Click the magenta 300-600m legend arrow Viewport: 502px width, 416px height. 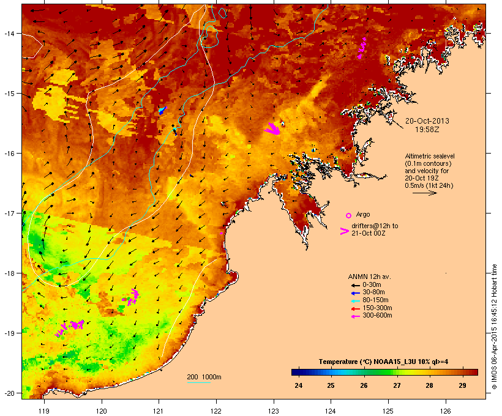pyautogui.click(x=355, y=316)
